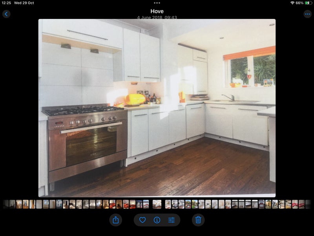314x236 pixels.
Task: Select thumbnail immediately right of current one
Action: [x=168, y=204]
